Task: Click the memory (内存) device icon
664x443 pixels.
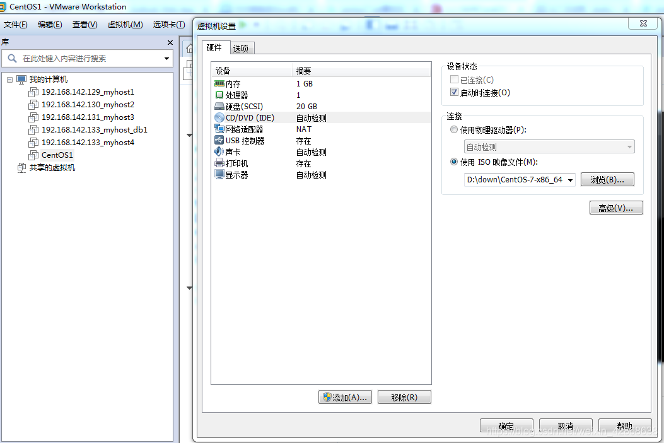Action: coord(219,83)
